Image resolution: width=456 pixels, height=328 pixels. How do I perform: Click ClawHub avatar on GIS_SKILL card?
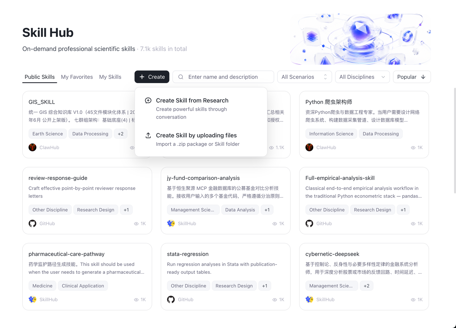32,148
